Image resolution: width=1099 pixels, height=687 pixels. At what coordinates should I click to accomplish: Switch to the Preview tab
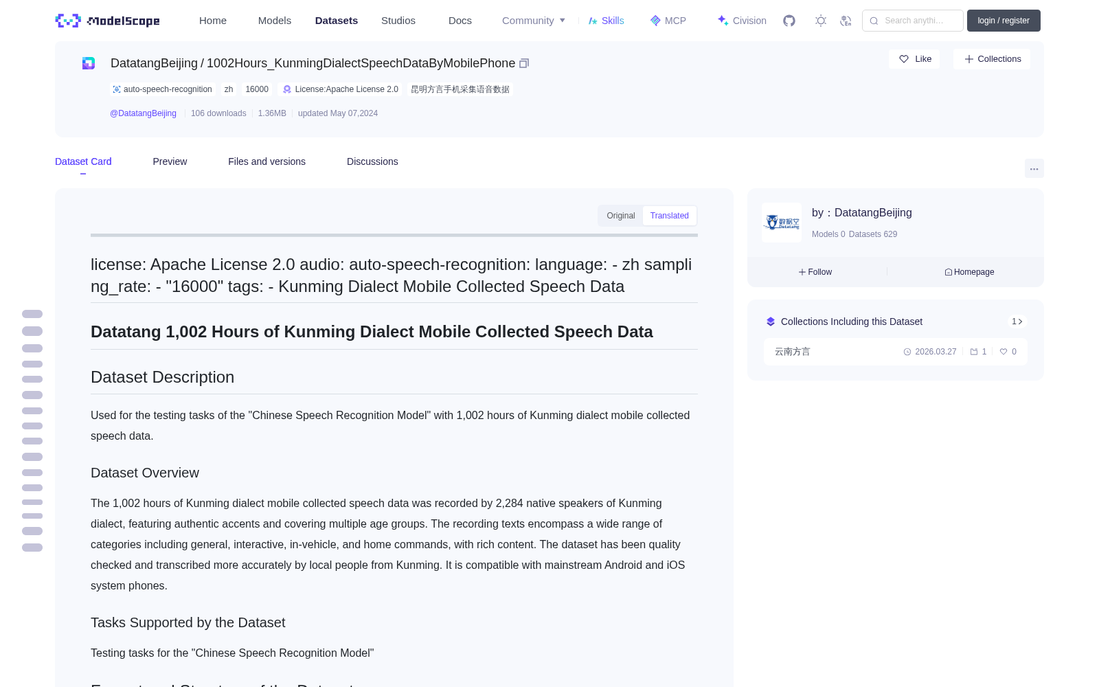click(x=170, y=161)
